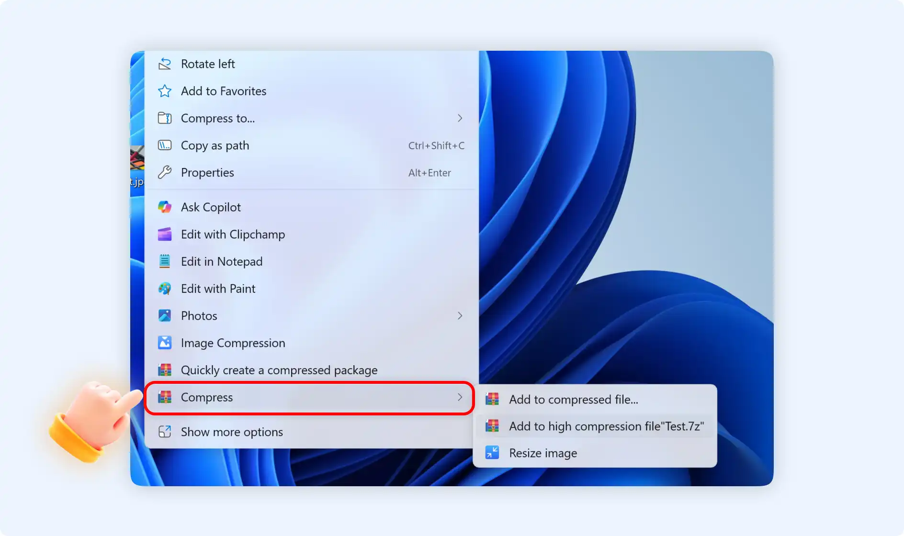Select Edit with Clipchamp
The image size is (904, 536).
[x=311, y=234]
